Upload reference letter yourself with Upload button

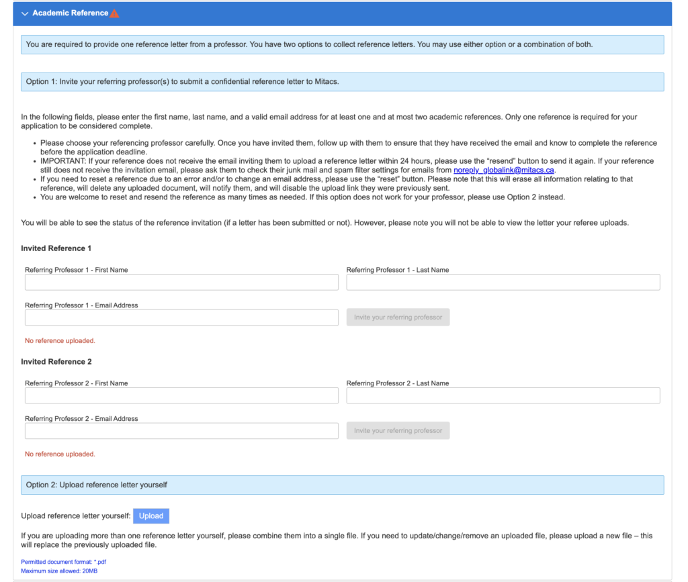151,516
